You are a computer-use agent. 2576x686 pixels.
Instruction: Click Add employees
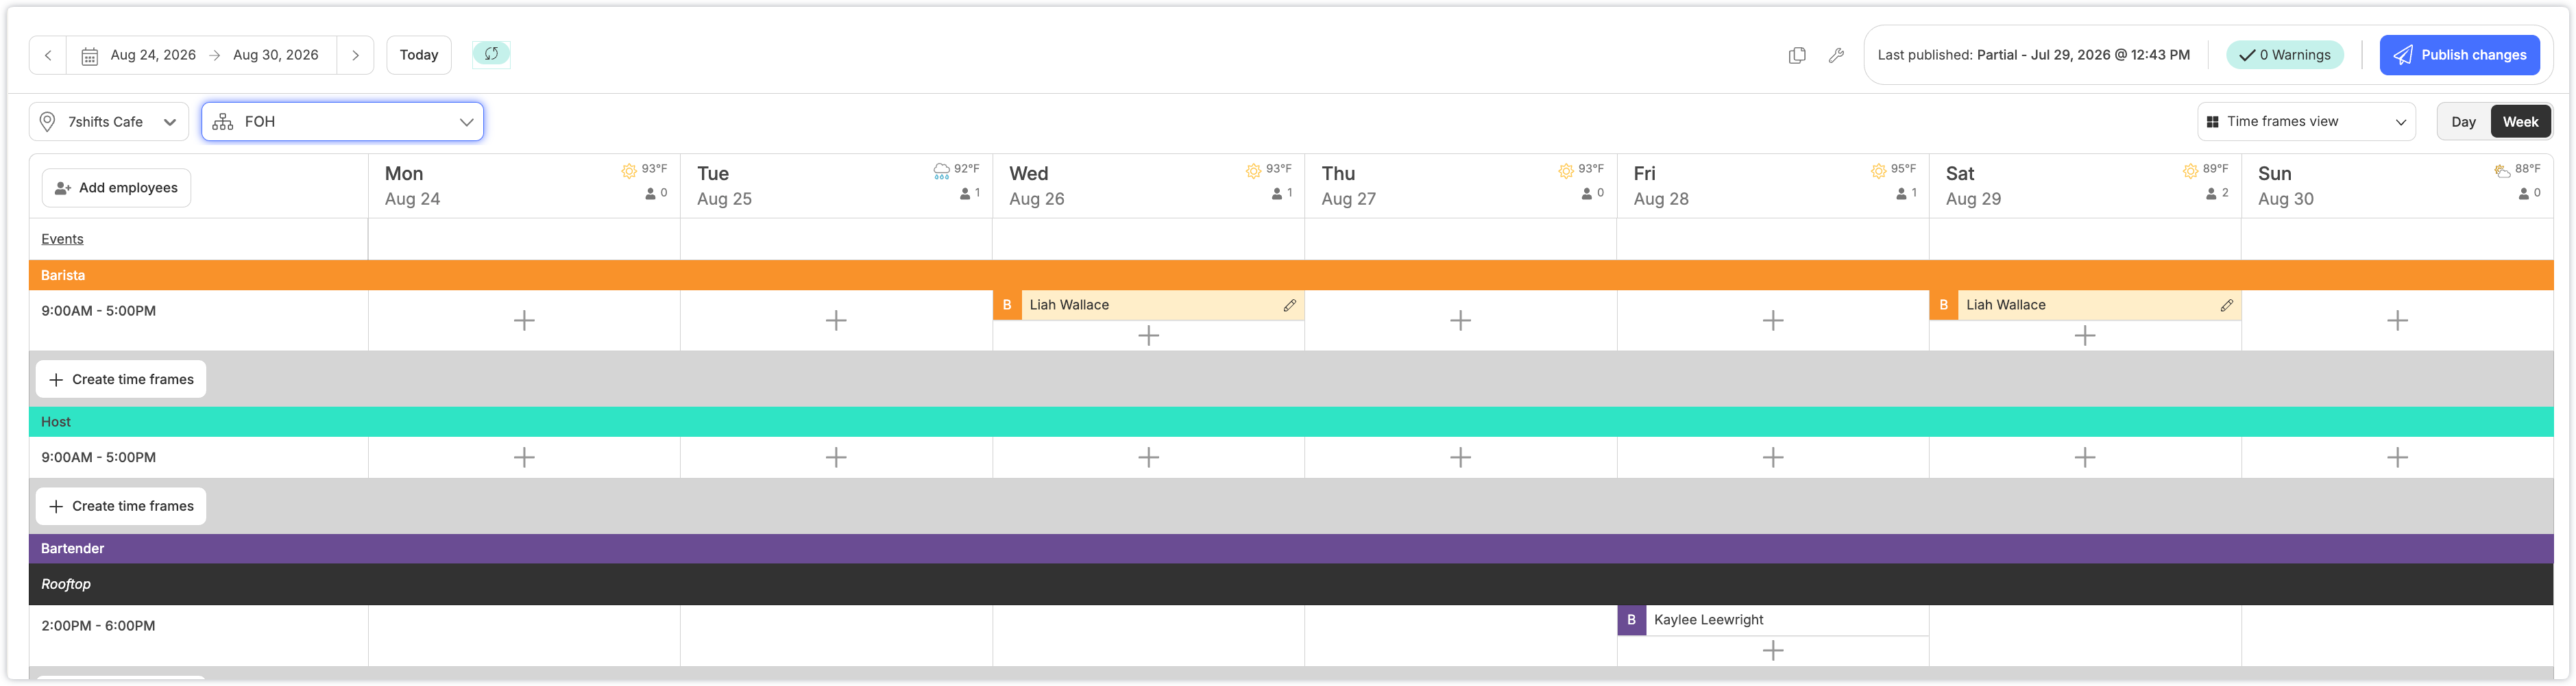(116, 188)
